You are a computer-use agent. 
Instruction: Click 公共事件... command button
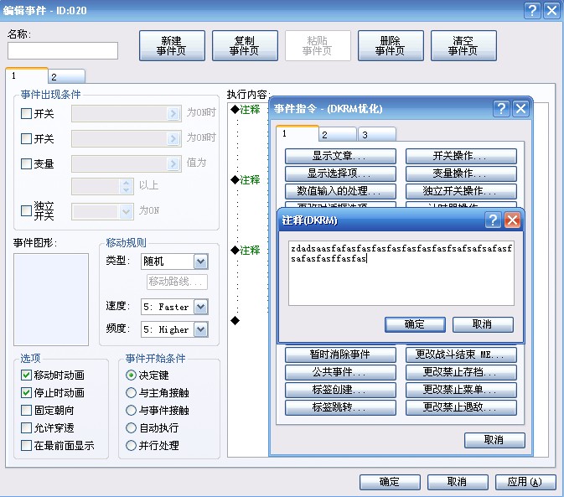pos(340,373)
